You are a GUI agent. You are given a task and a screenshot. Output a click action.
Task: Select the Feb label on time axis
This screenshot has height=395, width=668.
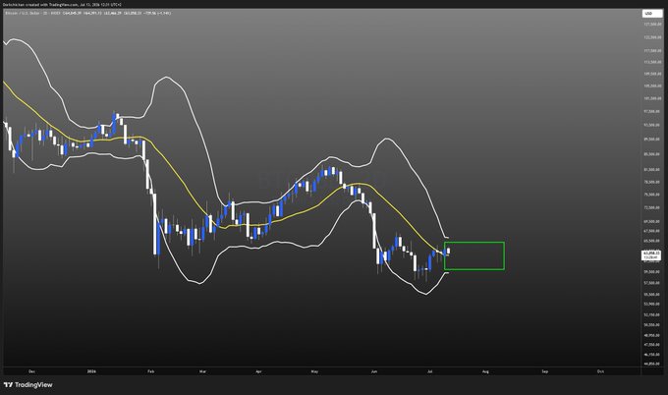click(151, 371)
